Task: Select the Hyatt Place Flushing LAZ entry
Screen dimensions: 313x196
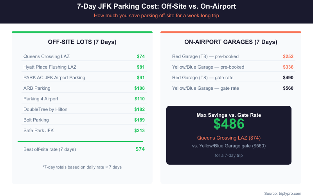Action: [x=50, y=67]
